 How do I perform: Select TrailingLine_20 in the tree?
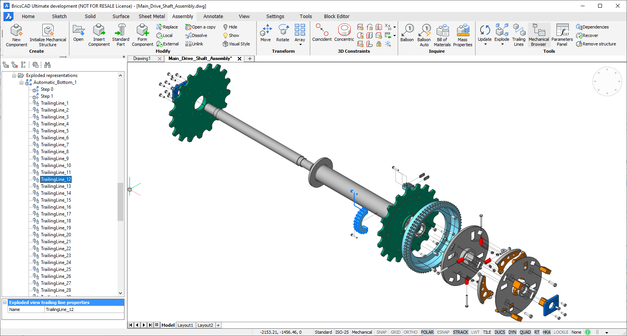pos(56,235)
